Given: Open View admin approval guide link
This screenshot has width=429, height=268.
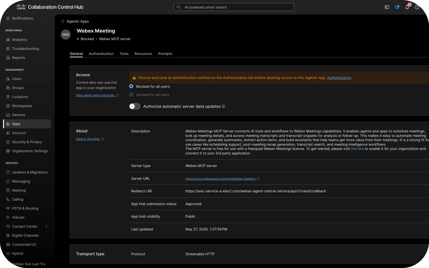Looking at the screenshot, I should (x=97, y=95).
